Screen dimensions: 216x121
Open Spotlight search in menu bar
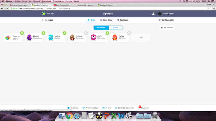209,1
